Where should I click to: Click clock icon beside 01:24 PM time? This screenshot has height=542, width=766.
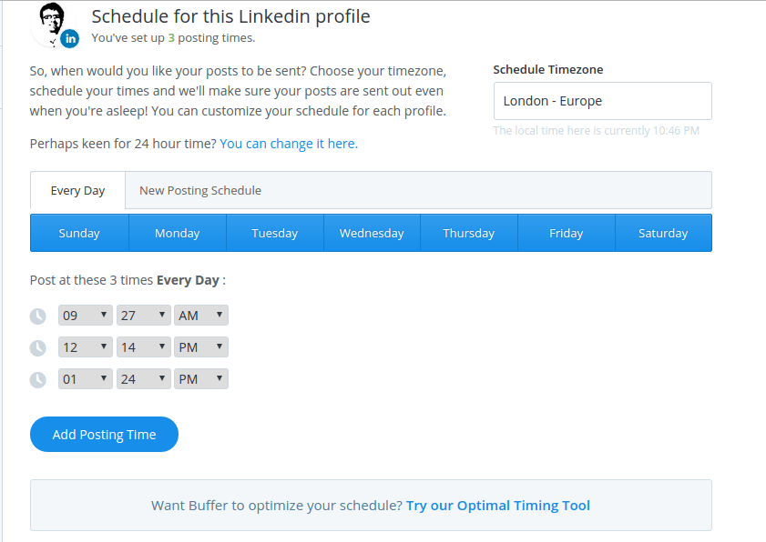coord(37,379)
